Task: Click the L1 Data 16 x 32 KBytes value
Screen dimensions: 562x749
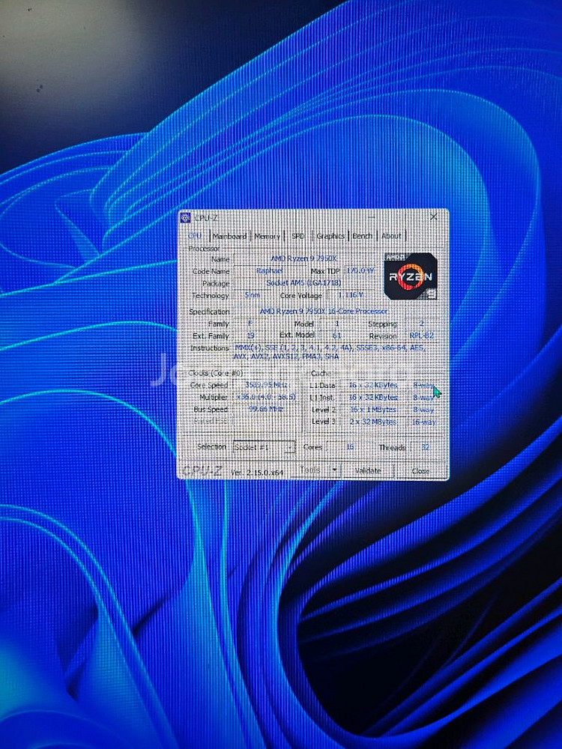Action: (x=372, y=385)
